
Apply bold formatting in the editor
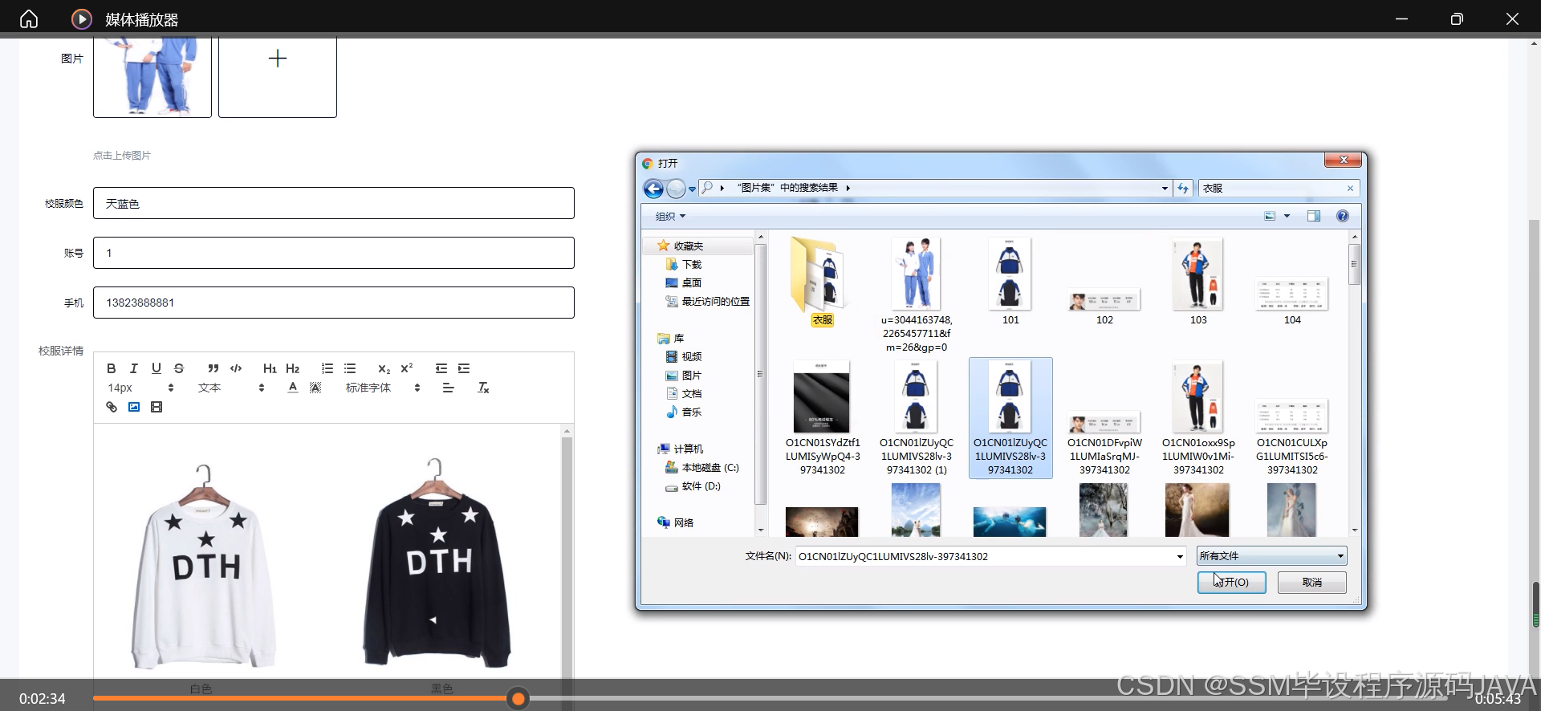click(112, 368)
